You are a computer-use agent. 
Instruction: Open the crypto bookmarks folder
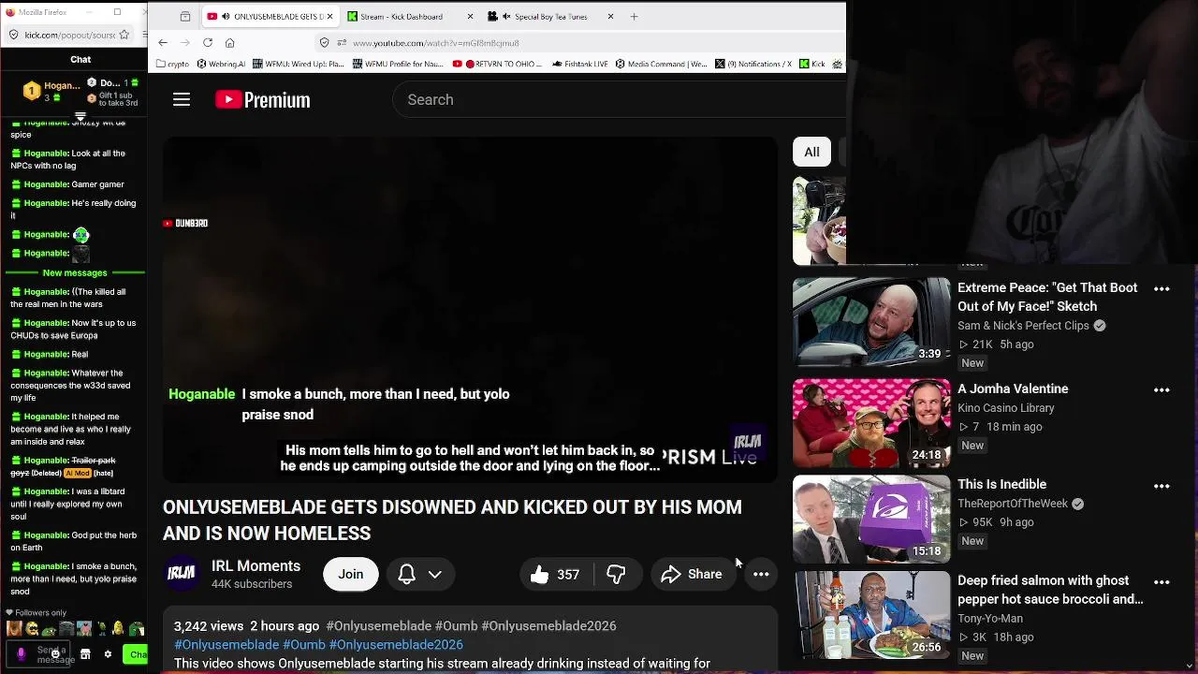click(172, 65)
